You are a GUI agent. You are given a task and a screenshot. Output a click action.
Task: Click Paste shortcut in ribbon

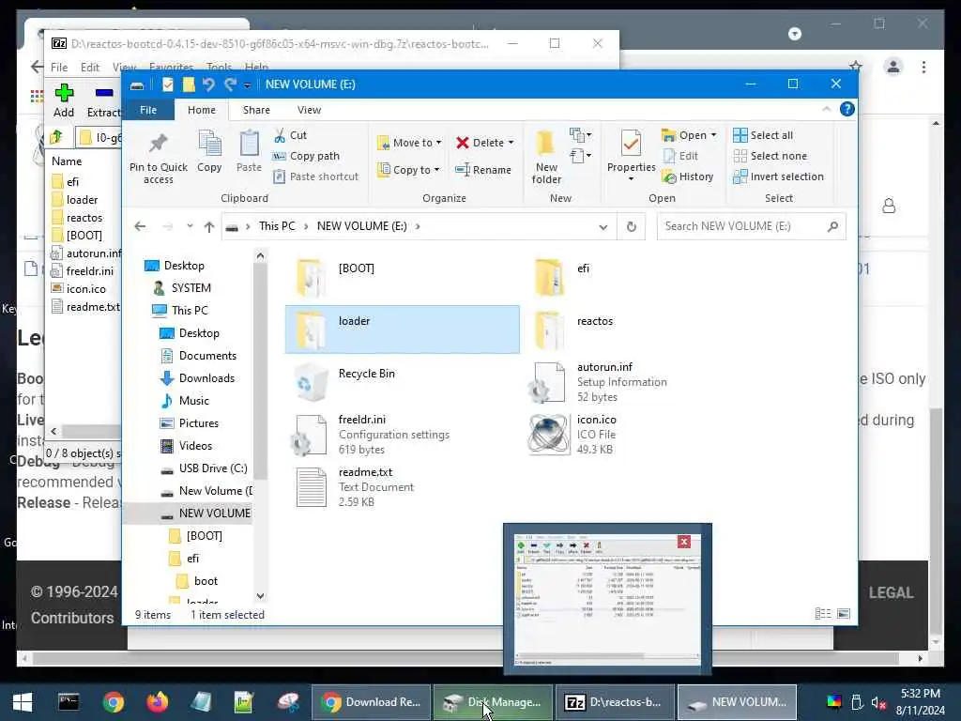(315, 176)
